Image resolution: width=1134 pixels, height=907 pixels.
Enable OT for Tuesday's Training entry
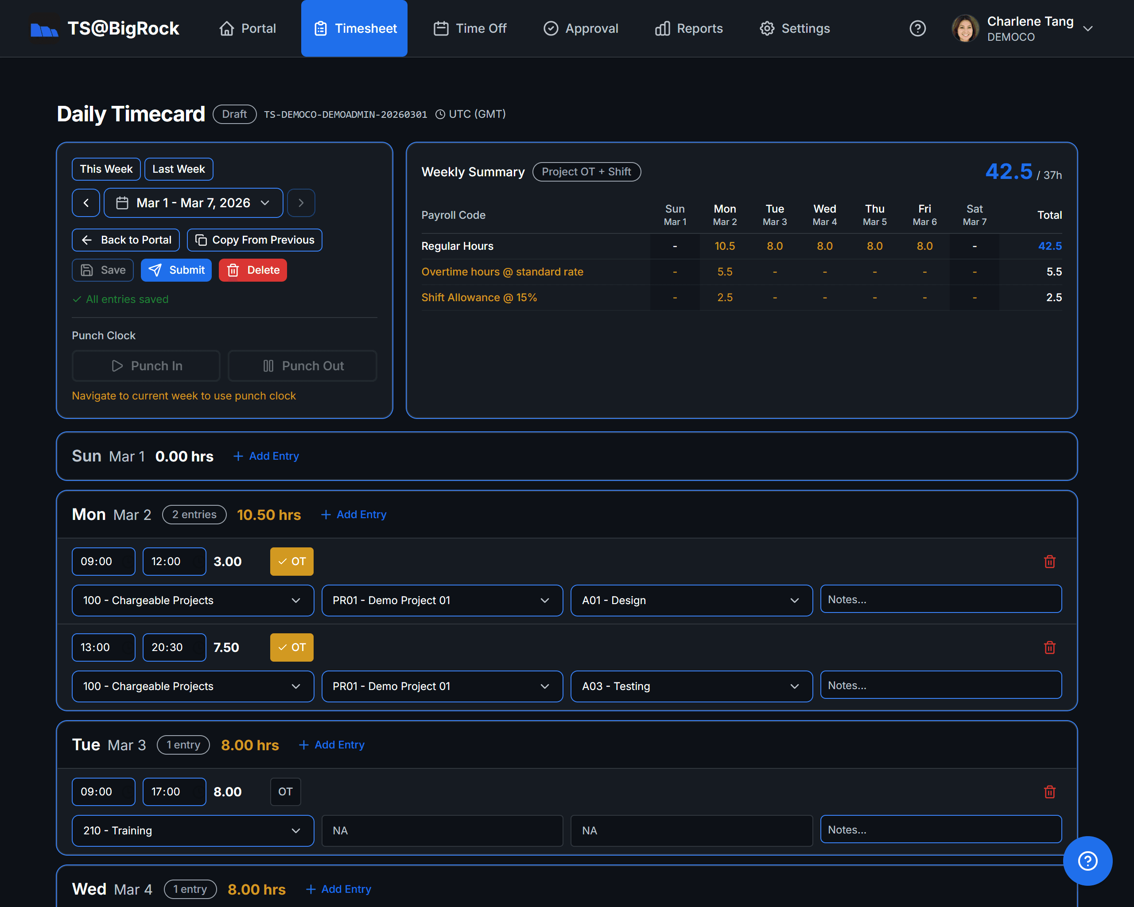(x=285, y=791)
